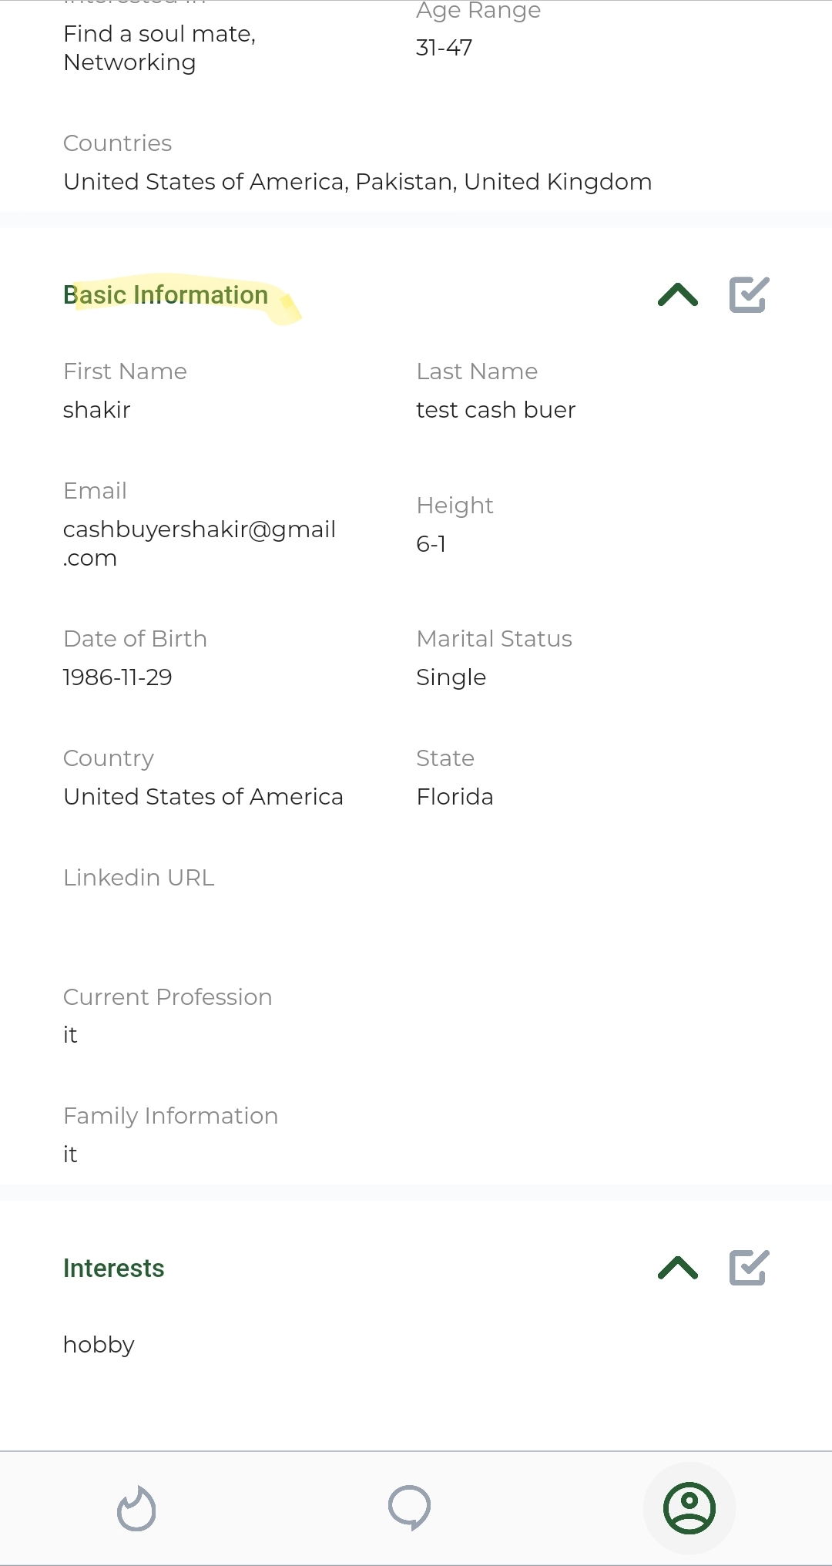
Task: Tap the Countries list text
Action: click(357, 182)
